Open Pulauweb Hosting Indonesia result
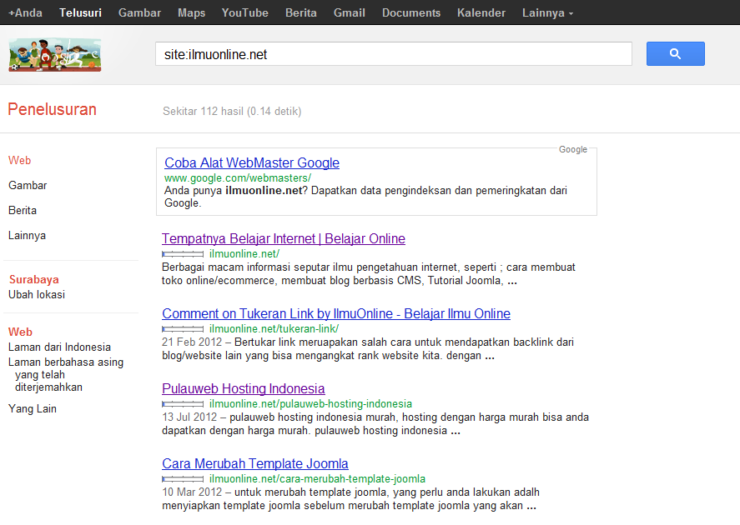The image size is (740, 525). pyautogui.click(x=243, y=389)
